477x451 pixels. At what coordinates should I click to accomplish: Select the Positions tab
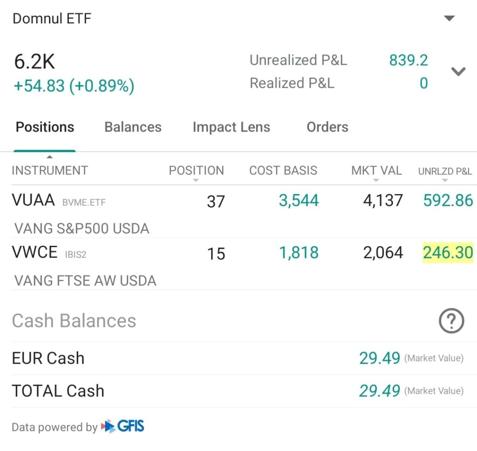[x=45, y=127]
